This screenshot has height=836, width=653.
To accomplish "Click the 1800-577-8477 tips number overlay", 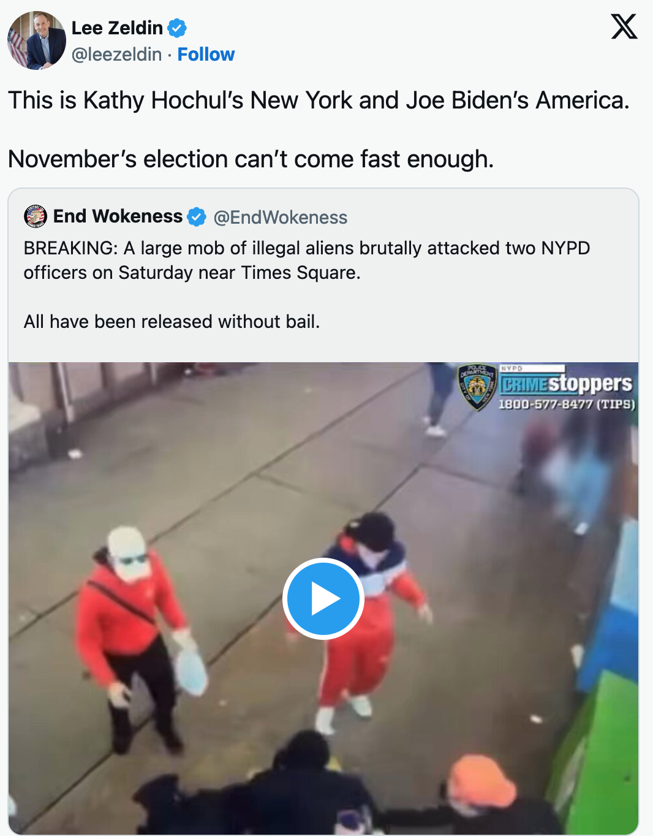I will [x=567, y=405].
